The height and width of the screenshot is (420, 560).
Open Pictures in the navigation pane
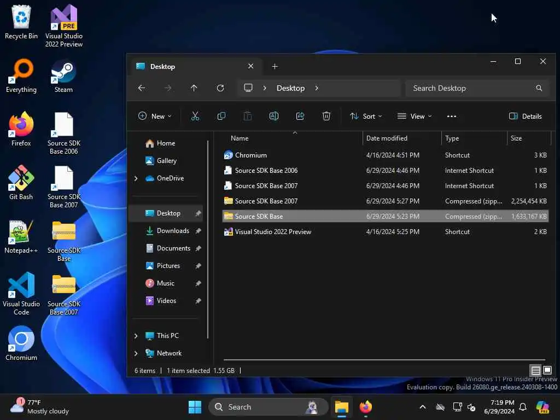(x=168, y=266)
